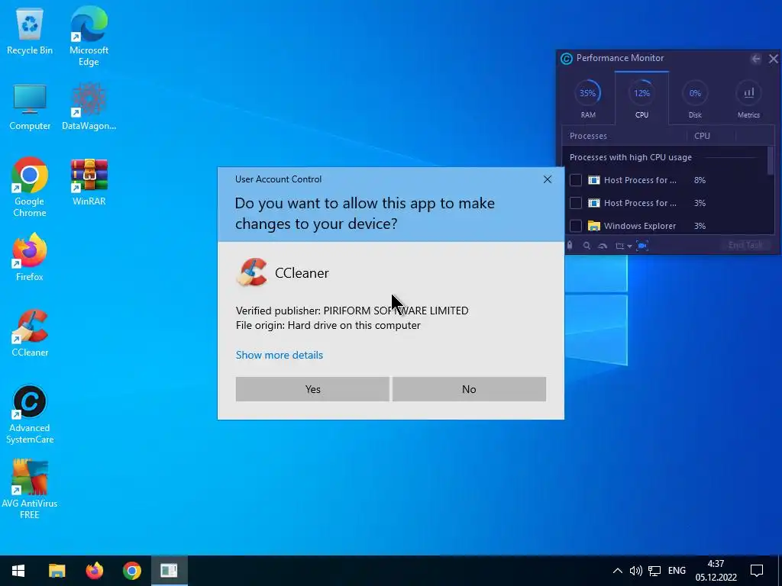The image size is (782, 586).
Task: Close the Performance Monitor widget
Action: point(773,59)
